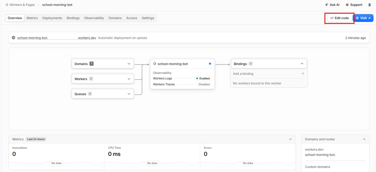Go to the Domains tab
Image resolution: width=376 pixels, height=172 pixels.
115,18
